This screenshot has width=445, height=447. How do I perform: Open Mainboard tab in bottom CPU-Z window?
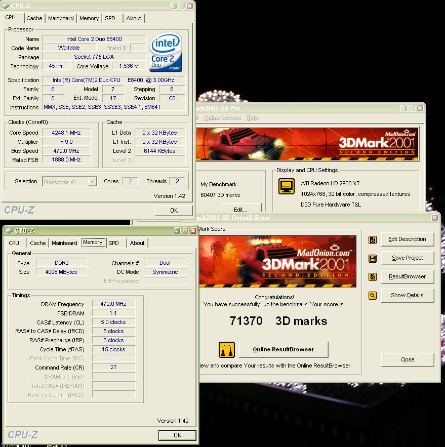pyautogui.click(x=64, y=243)
